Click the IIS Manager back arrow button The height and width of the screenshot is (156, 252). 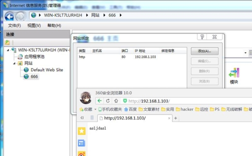pos(9,16)
